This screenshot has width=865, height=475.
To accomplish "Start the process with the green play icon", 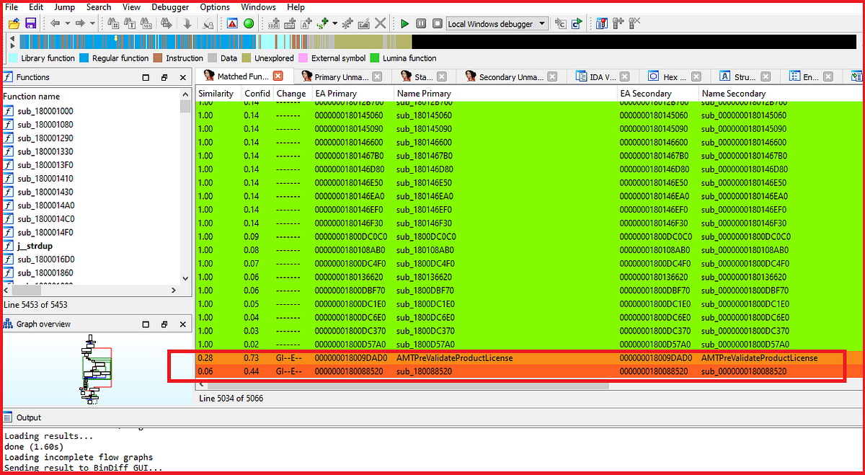I will point(404,23).
